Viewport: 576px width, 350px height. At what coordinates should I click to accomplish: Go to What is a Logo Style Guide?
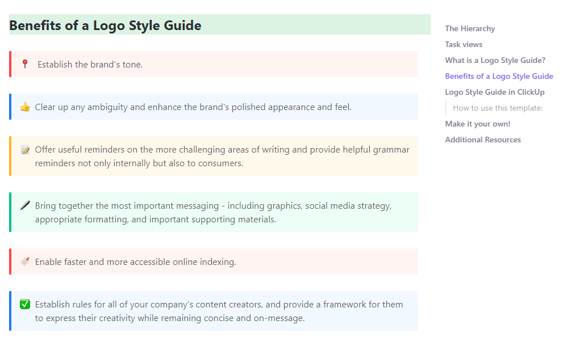(495, 60)
